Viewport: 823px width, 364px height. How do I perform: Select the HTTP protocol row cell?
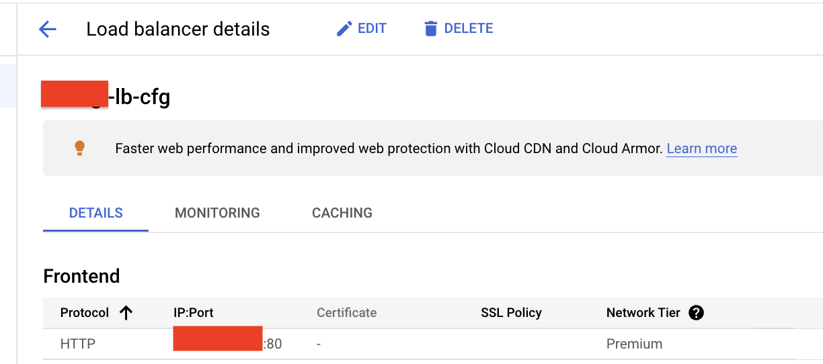78,344
